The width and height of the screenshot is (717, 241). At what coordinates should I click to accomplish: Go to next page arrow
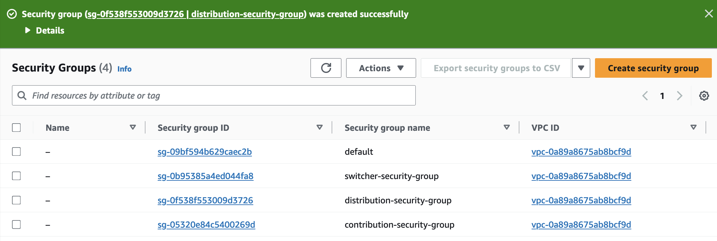679,96
